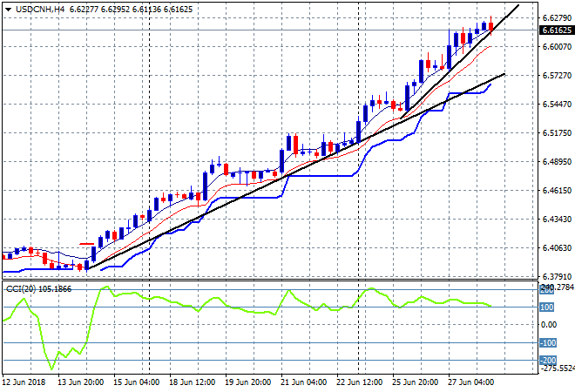Click the 27 Jun 04:00 time label
Image resolution: width=575 pixels, height=392 pixels.
[470, 382]
